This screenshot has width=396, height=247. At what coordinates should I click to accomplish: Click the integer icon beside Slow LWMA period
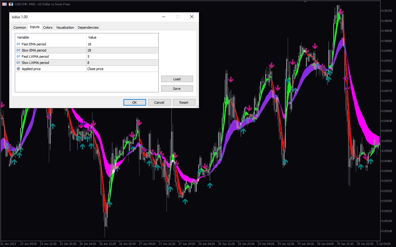coord(18,63)
